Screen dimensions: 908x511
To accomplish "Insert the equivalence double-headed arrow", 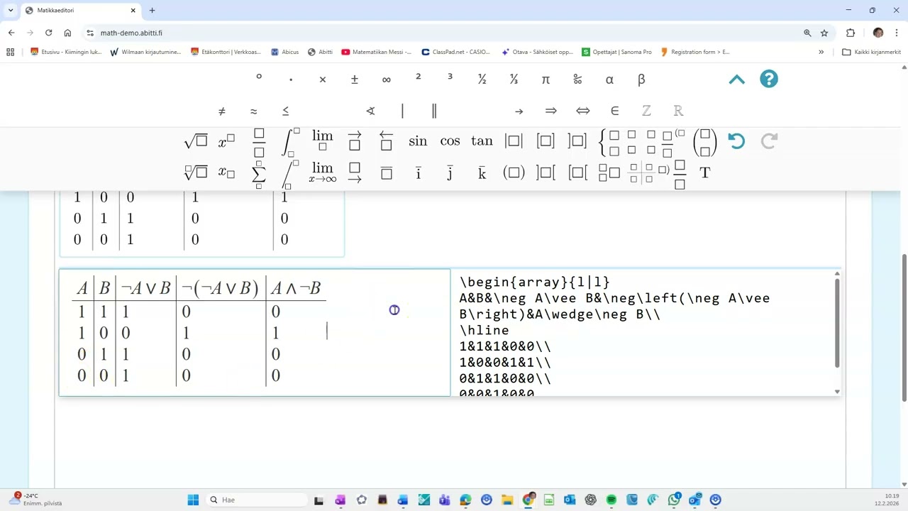I will (582, 111).
